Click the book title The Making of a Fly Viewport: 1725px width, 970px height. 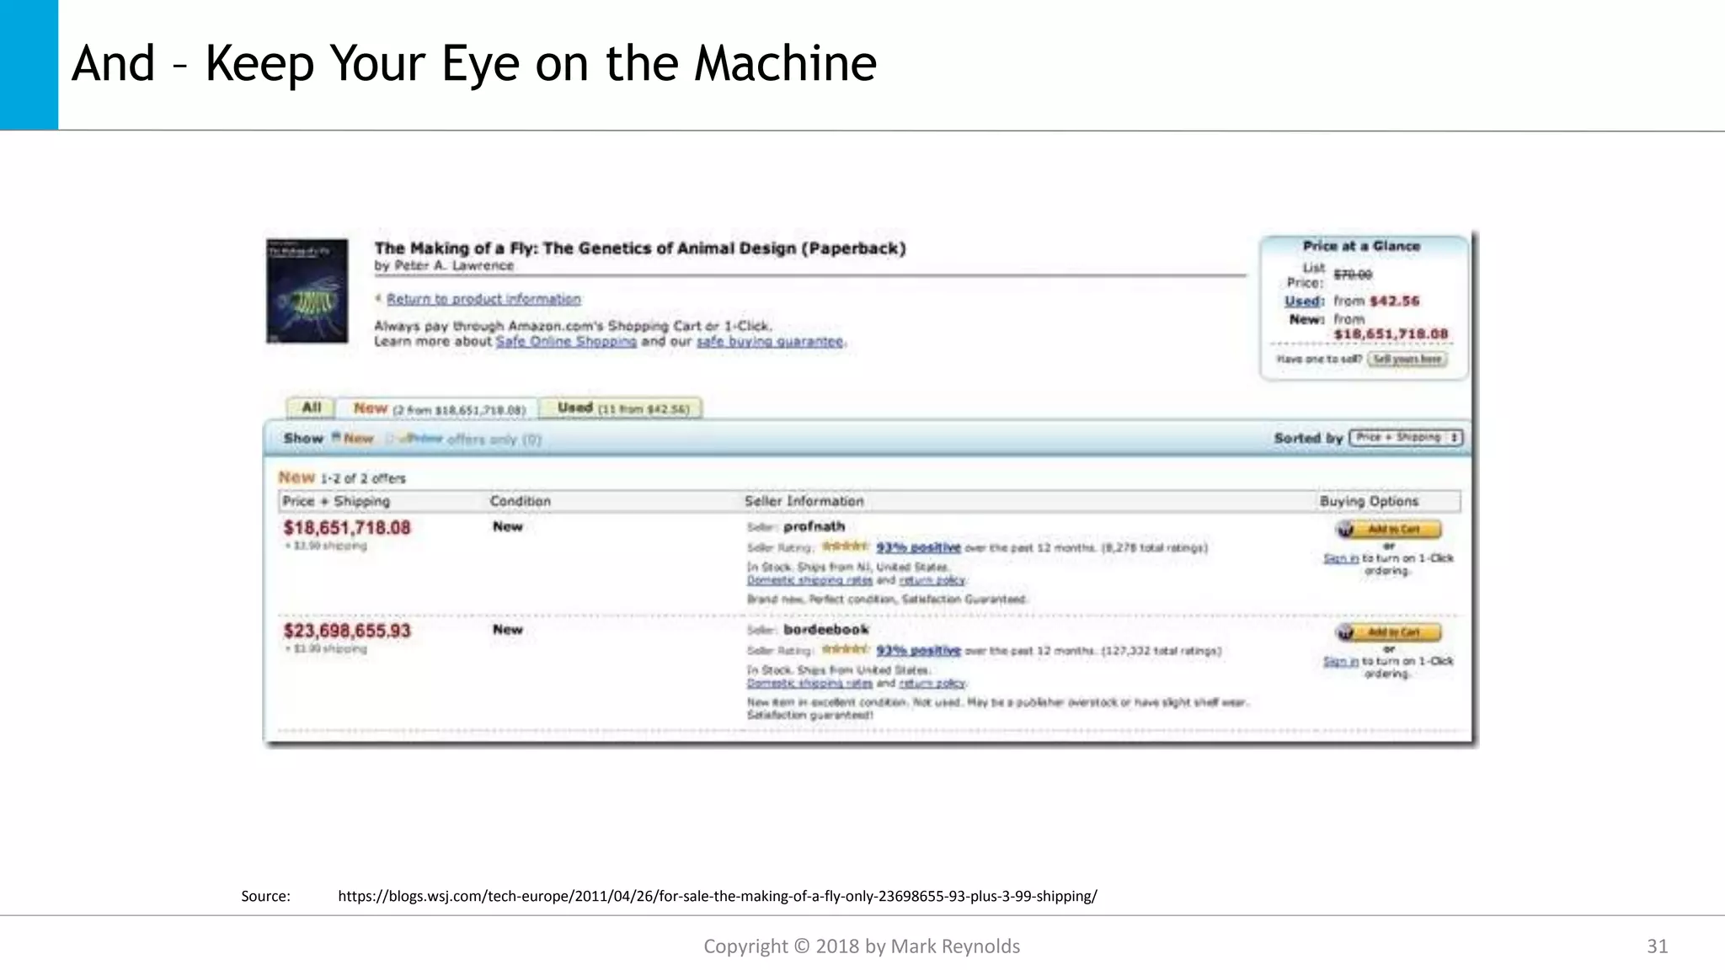[x=640, y=248]
